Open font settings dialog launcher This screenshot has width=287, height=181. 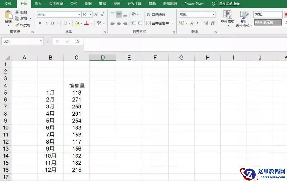point(105,32)
